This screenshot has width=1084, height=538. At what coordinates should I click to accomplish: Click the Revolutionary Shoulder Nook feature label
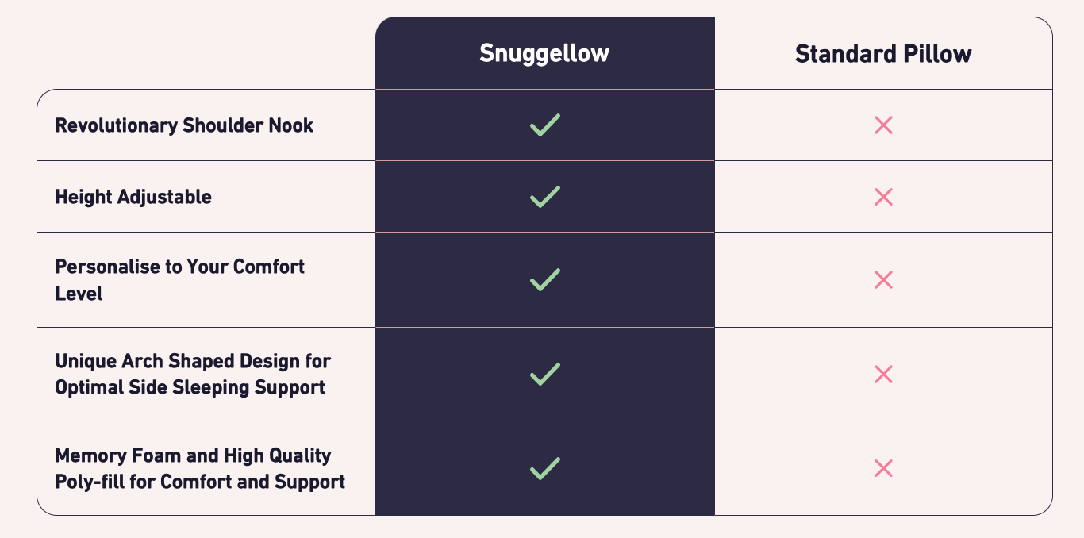click(184, 125)
